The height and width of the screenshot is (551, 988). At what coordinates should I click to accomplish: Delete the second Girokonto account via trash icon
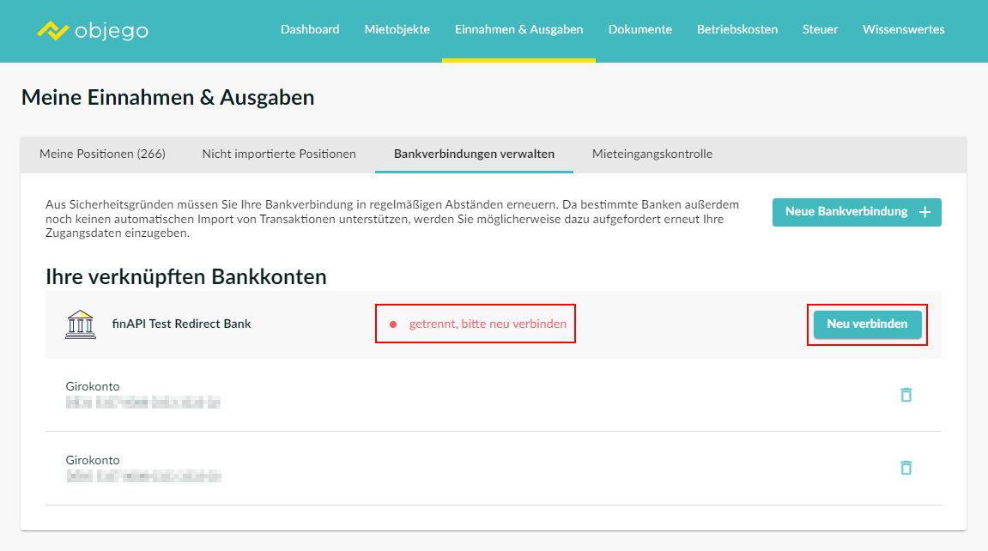pos(906,468)
